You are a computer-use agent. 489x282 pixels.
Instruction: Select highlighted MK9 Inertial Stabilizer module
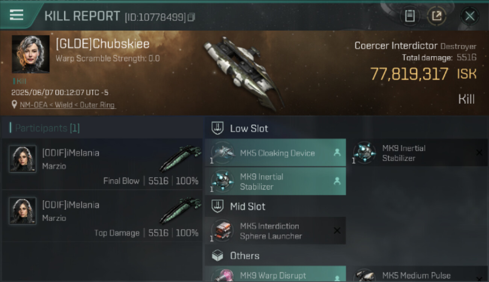pos(275,181)
